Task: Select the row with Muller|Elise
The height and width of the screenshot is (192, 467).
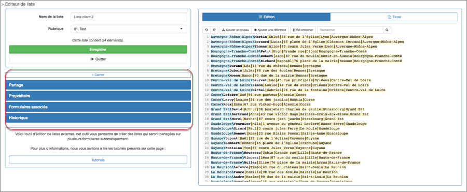Action: click(x=285, y=163)
